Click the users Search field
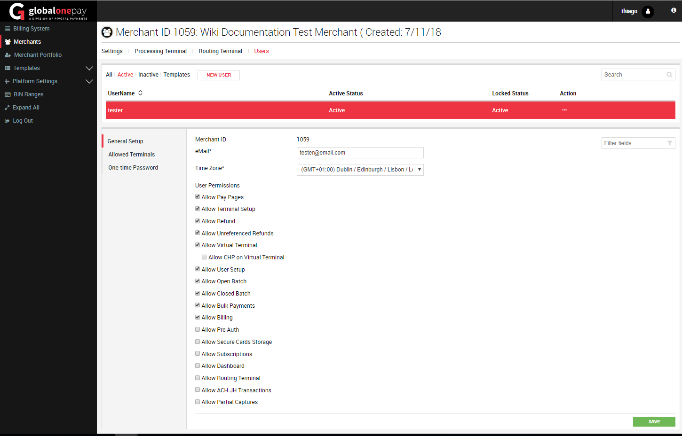This screenshot has height=436, width=682. (x=638, y=75)
